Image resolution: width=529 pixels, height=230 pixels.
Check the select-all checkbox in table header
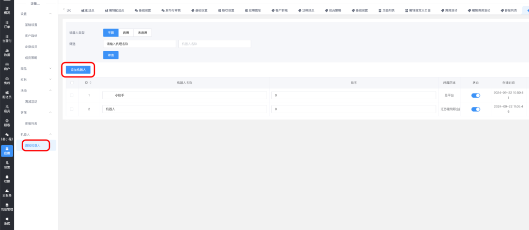tap(72, 83)
